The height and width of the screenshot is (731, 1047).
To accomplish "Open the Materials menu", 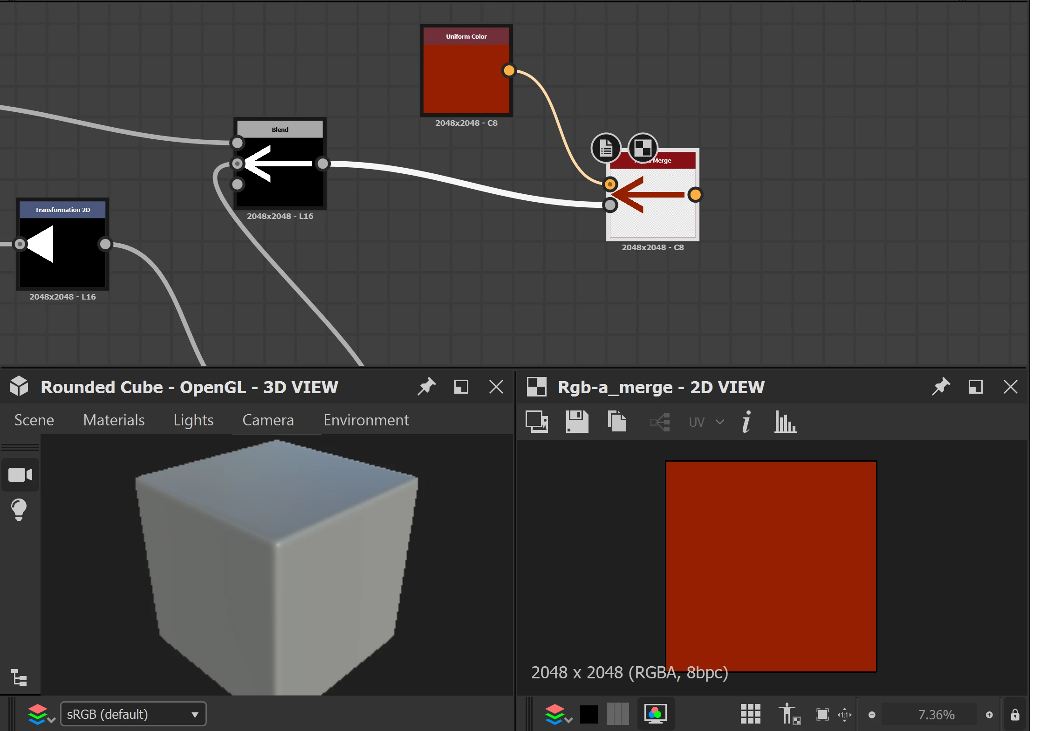I will tap(114, 420).
